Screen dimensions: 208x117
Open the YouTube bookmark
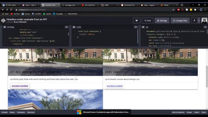(15, 14)
